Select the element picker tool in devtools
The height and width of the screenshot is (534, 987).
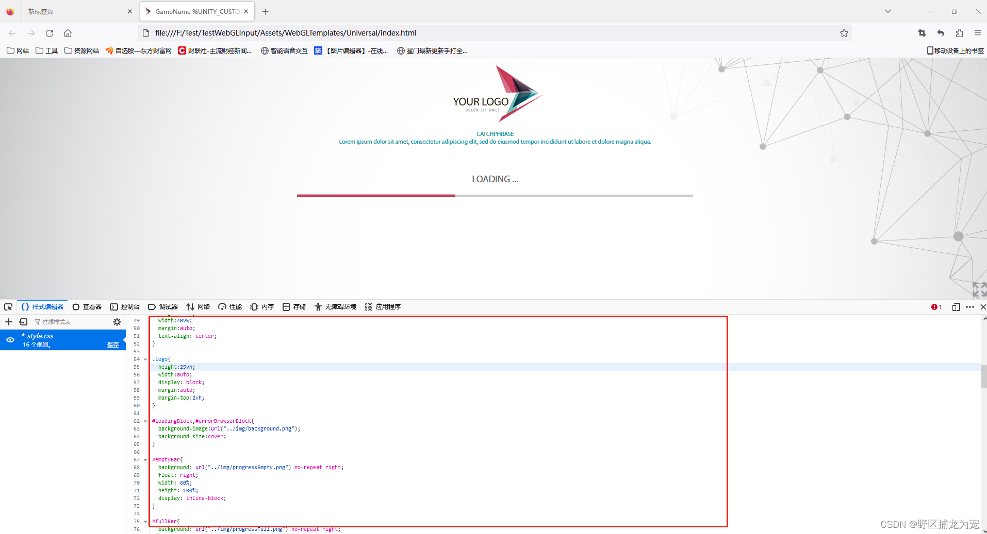coord(8,306)
